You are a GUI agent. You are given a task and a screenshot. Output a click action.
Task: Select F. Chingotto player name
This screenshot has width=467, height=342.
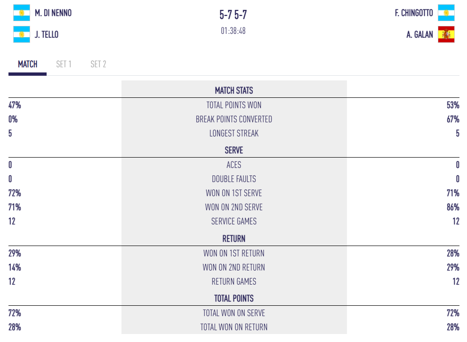414,13
